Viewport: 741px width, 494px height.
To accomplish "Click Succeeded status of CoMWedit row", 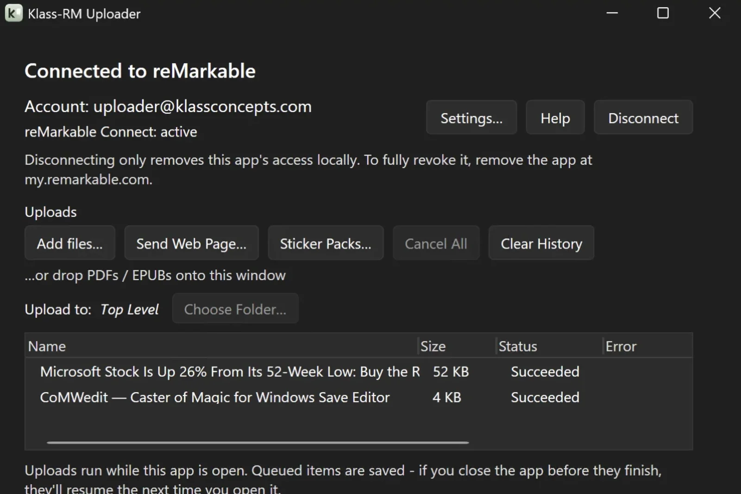I will click(545, 397).
